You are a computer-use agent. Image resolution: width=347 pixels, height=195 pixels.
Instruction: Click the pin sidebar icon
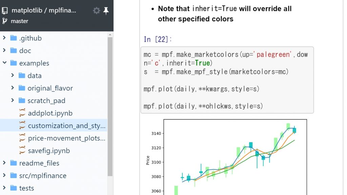(106, 11)
